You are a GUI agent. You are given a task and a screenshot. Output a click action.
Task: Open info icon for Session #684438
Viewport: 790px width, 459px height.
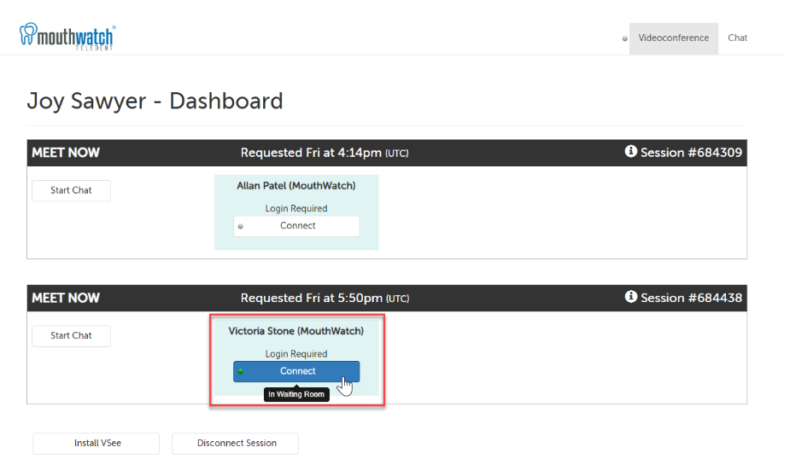(631, 297)
